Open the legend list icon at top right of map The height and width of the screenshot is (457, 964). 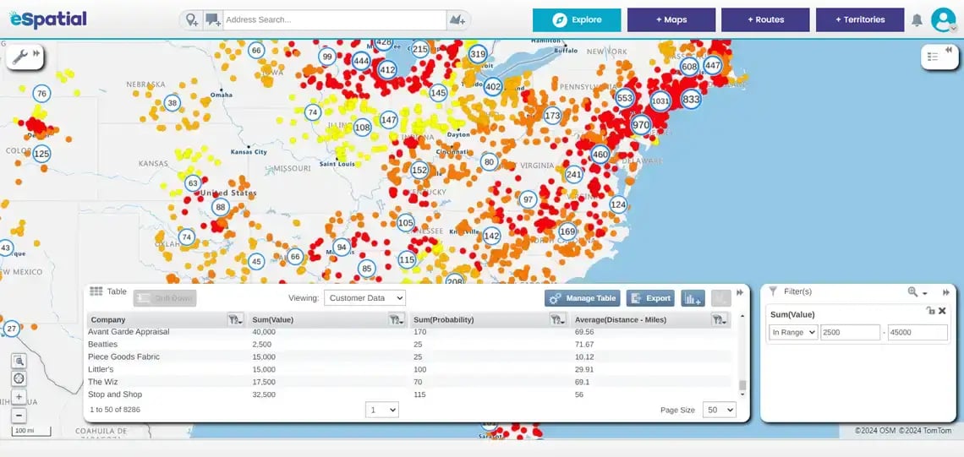click(x=933, y=57)
